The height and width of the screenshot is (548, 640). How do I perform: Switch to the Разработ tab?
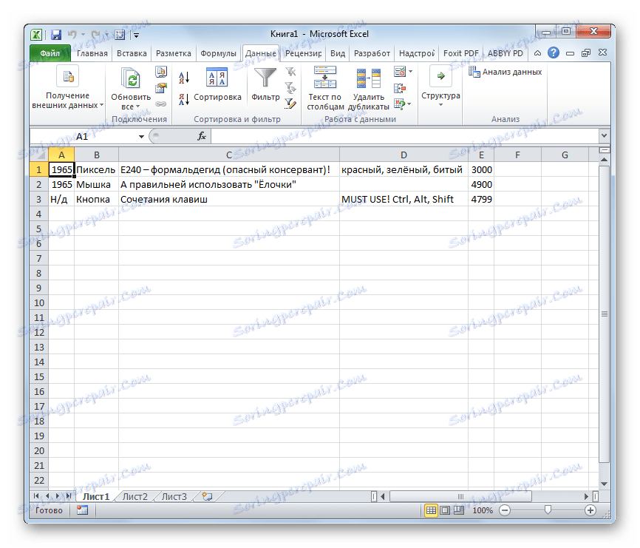(x=372, y=53)
